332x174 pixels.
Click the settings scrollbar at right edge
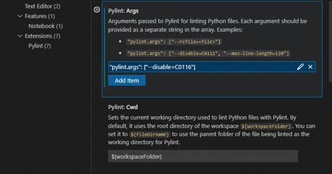(330, 41)
